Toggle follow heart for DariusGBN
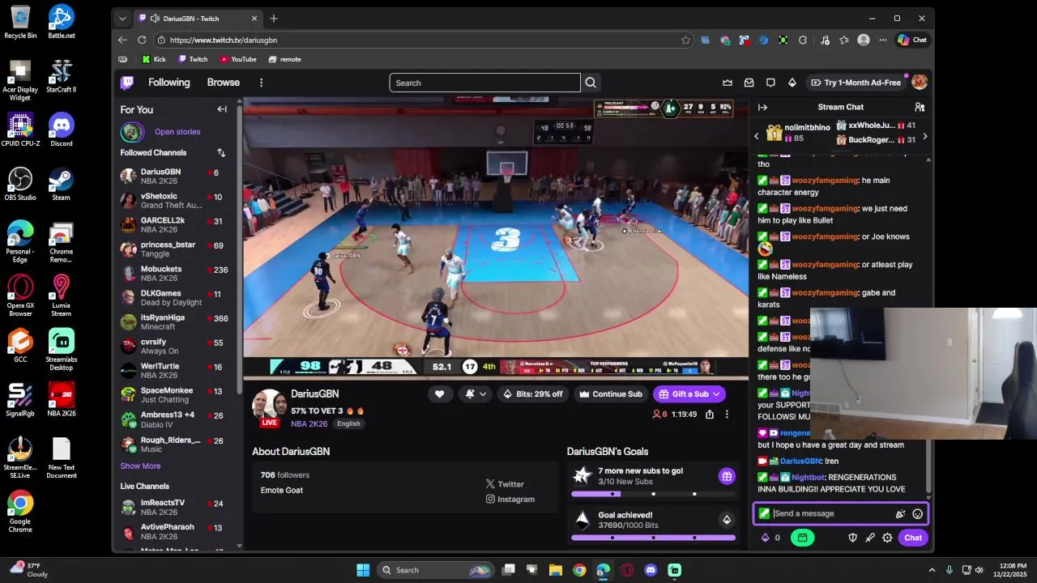1037x583 pixels. (439, 394)
